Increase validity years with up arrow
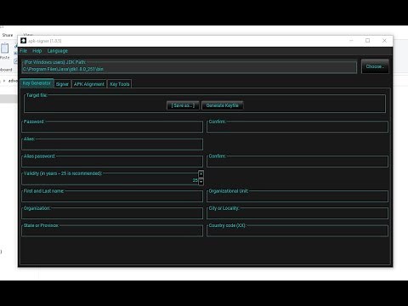 [201, 173]
